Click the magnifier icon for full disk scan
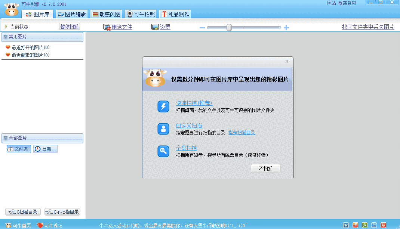The image size is (400, 229). point(163,151)
